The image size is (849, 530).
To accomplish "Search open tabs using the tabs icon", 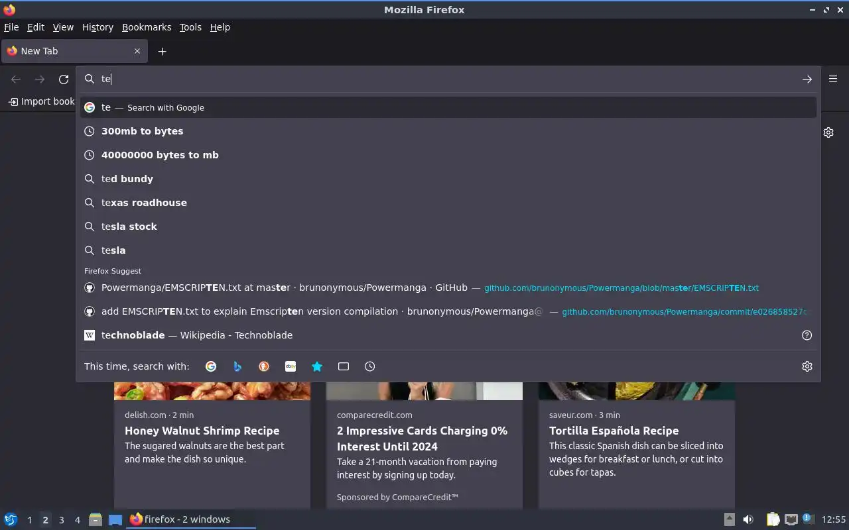I will point(344,366).
